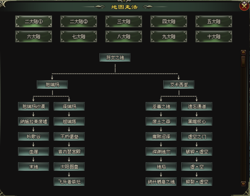Choose the 虚空之门 map

click(x=197, y=137)
